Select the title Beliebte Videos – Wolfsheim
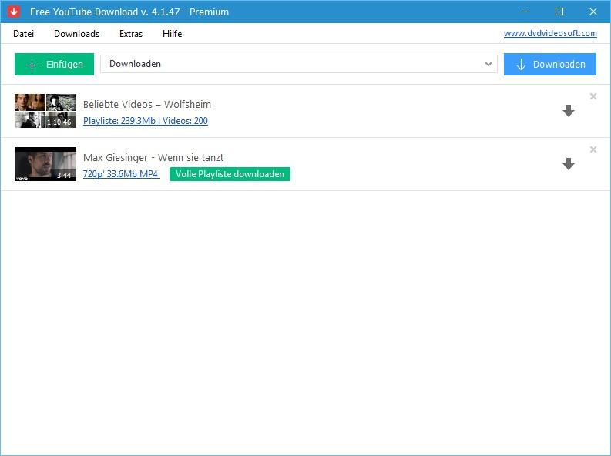 147,104
